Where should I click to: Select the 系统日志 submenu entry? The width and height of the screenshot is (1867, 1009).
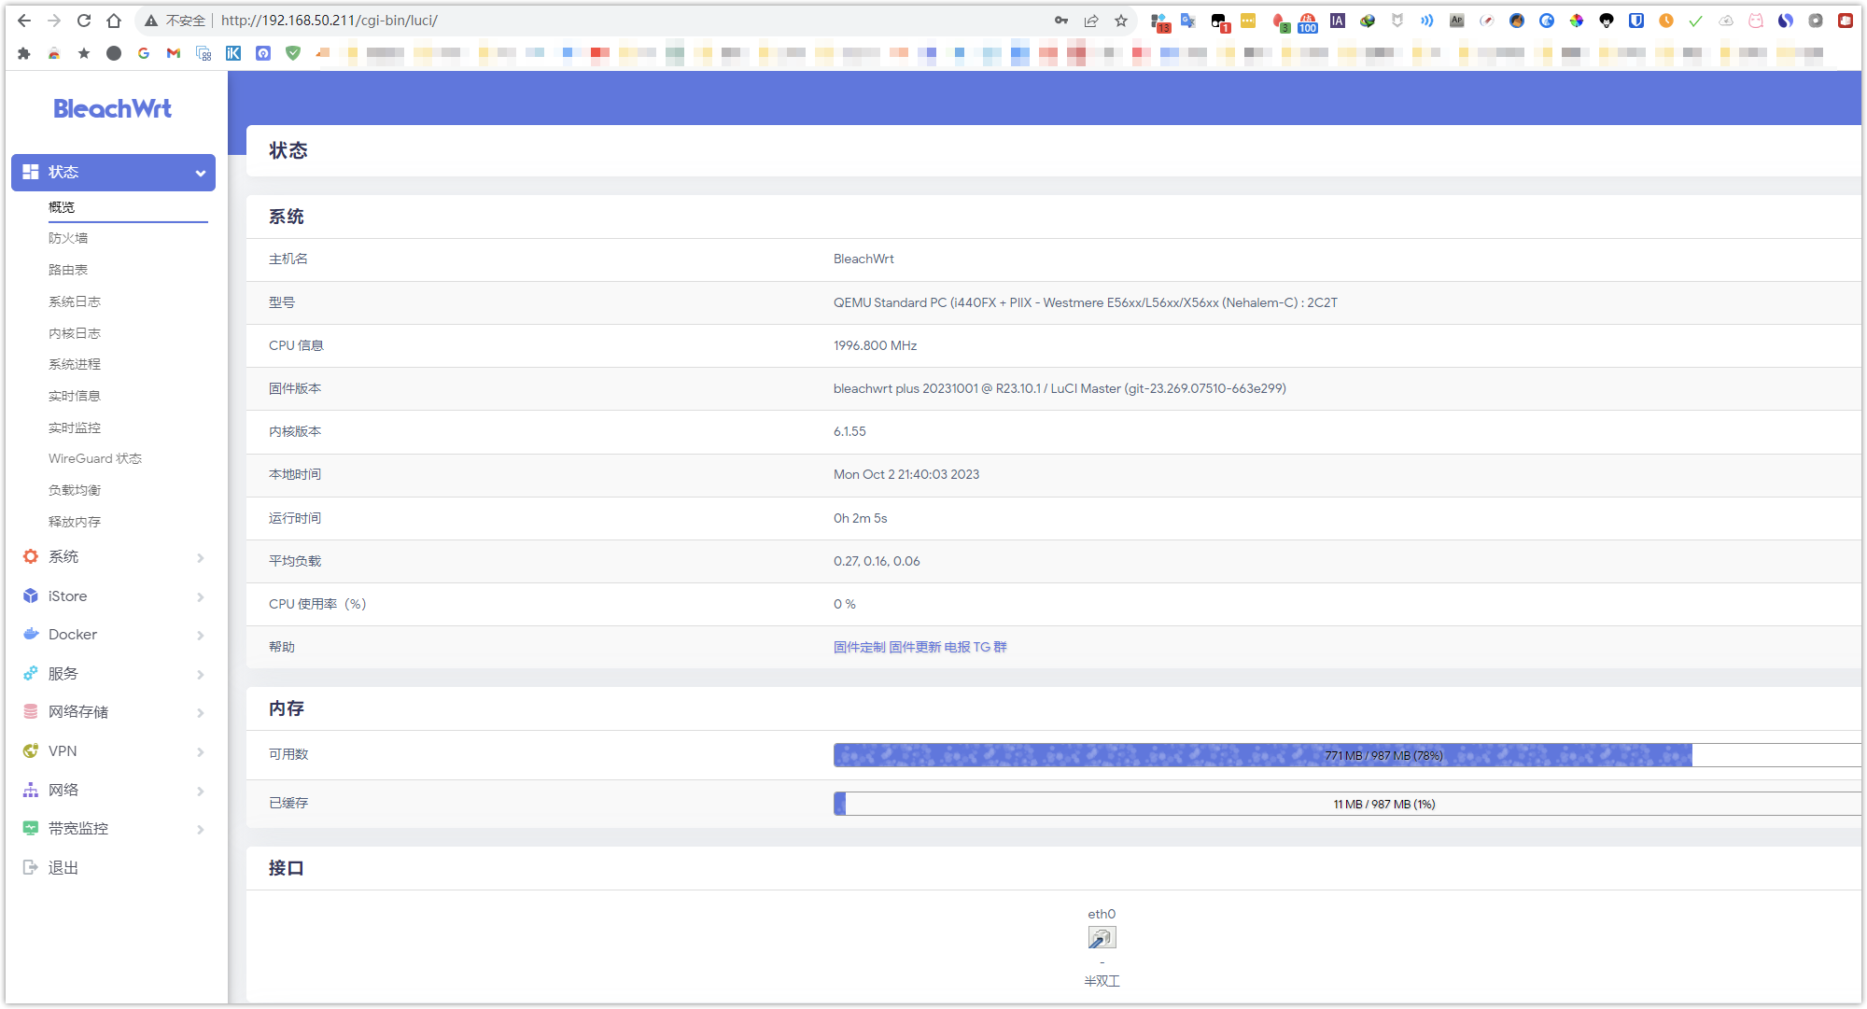pyautogui.click(x=75, y=301)
